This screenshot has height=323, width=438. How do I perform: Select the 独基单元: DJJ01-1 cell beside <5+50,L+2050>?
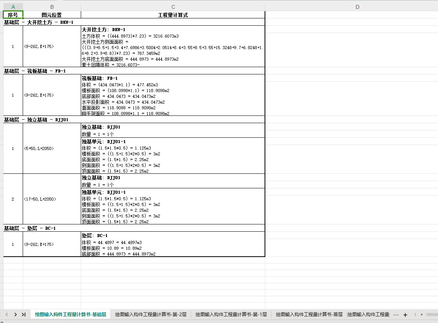(173, 156)
